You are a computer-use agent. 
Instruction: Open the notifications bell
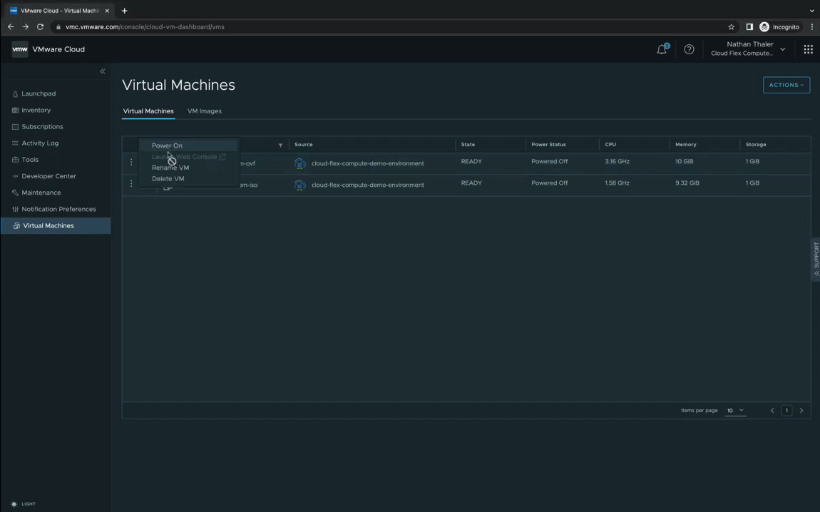tap(662, 49)
